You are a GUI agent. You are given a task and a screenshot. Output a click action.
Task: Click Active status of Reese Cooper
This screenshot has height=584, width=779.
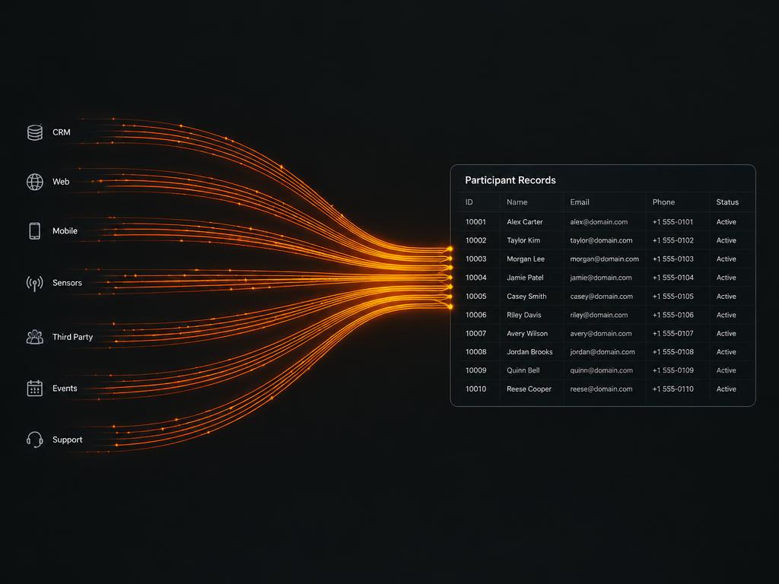click(726, 389)
